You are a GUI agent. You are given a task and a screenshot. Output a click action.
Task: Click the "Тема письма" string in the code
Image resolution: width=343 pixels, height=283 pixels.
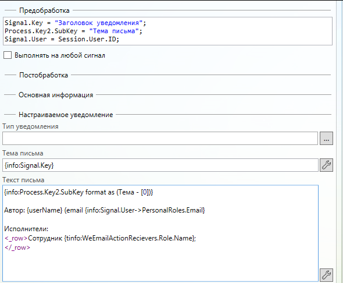tap(114, 31)
